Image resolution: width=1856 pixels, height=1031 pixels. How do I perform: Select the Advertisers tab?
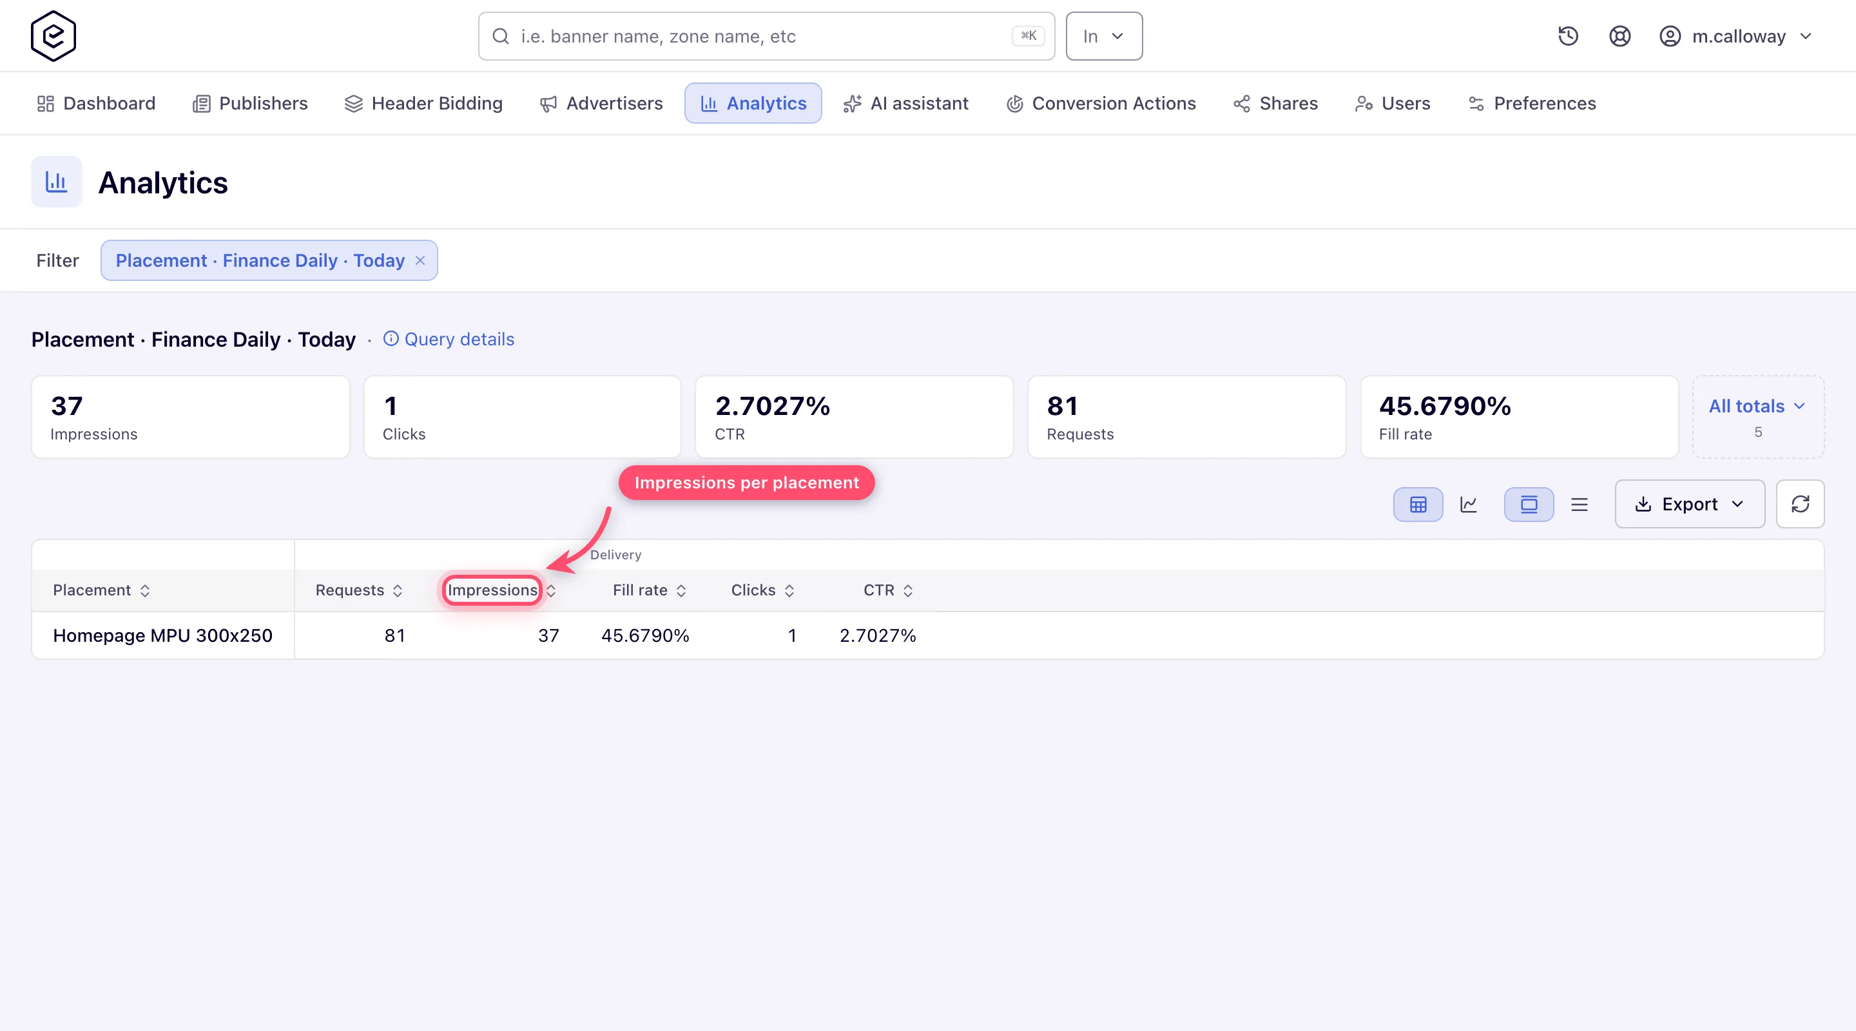coord(601,103)
